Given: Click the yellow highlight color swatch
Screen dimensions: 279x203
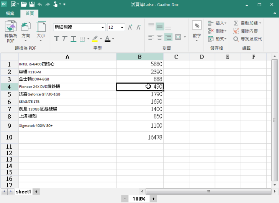Looking at the screenshot, I should click(x=94, y=39).
